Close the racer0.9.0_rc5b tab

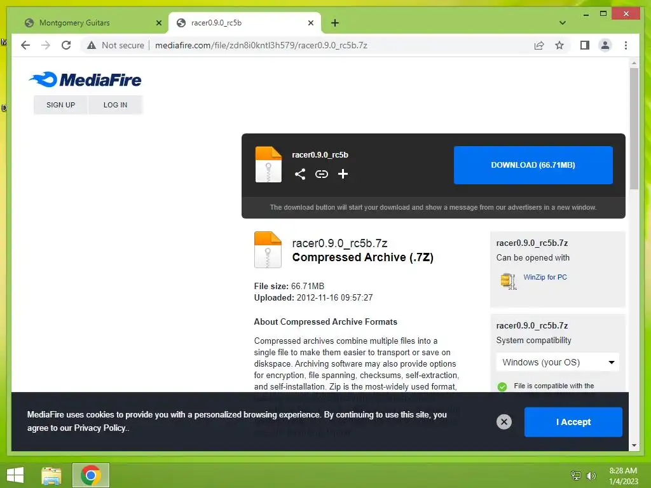(310, 23)
